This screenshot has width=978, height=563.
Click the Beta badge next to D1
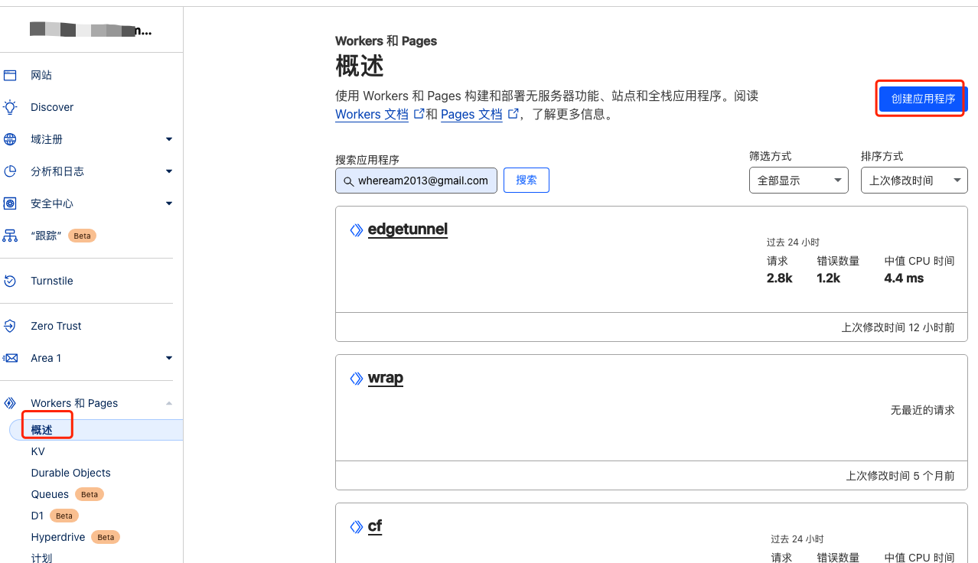click(x=64, y=516)
